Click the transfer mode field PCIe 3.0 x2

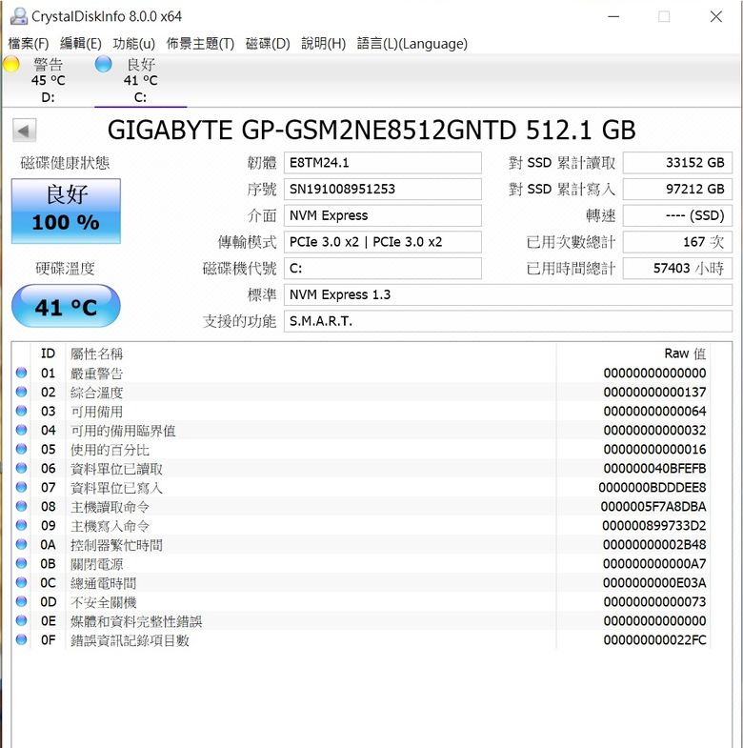click(383, 242)
